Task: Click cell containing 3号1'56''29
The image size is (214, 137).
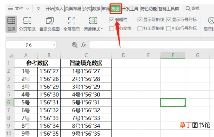Action: click(x=86, y=87)
